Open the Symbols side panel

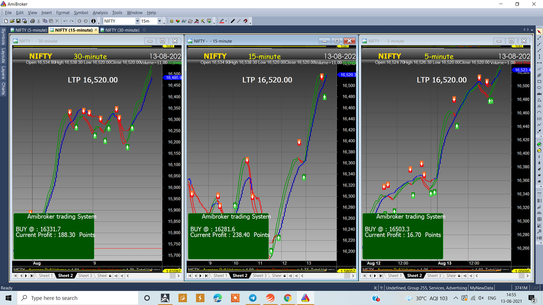[x=3, y=38]
